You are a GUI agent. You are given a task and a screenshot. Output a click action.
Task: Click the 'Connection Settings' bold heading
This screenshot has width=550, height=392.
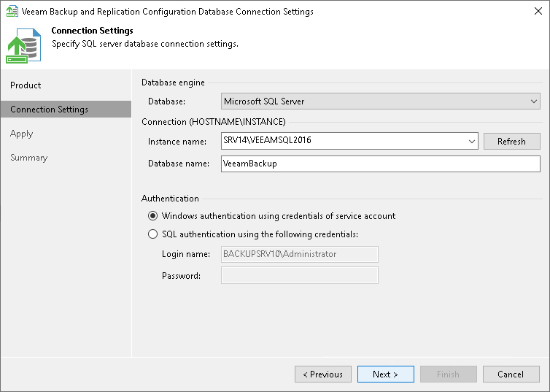[x=92, y=31]
